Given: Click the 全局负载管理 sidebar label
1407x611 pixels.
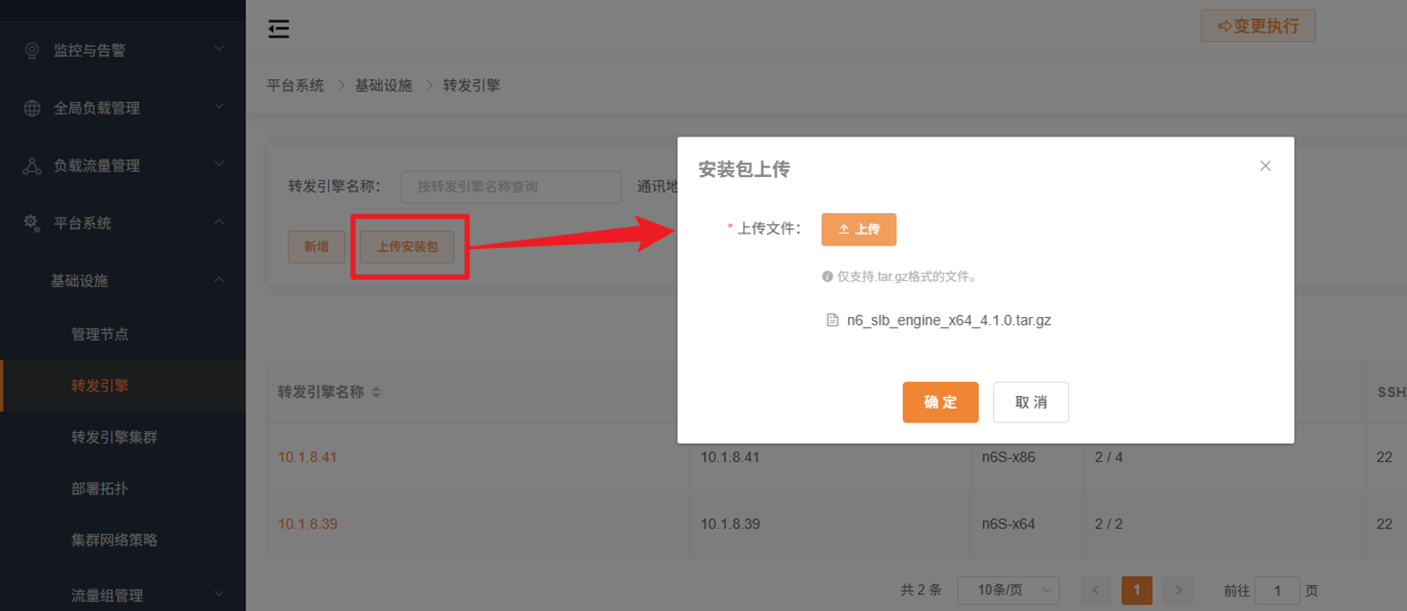Looking at the screenshot, I should (97, 108).
